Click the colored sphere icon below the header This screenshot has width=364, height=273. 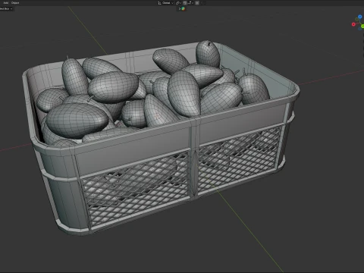tap(184, 8)
